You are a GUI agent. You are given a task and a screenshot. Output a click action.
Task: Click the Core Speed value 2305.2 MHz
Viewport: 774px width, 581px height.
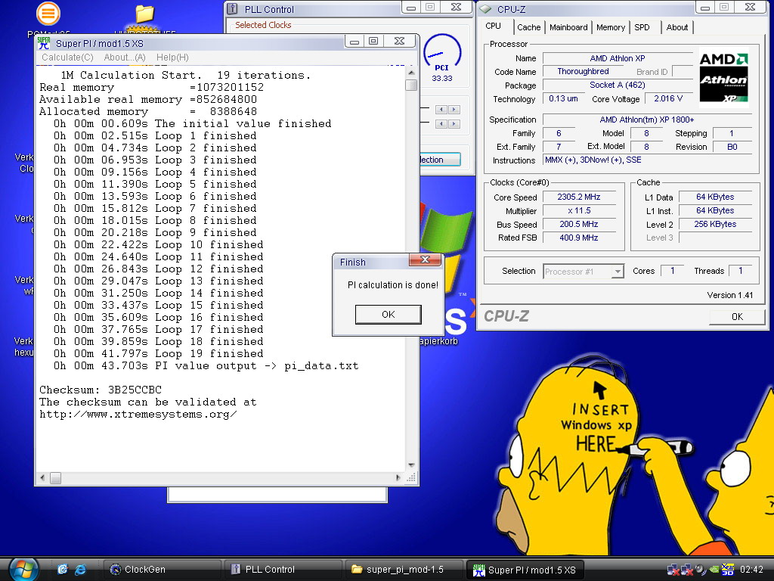click(579, 197)
